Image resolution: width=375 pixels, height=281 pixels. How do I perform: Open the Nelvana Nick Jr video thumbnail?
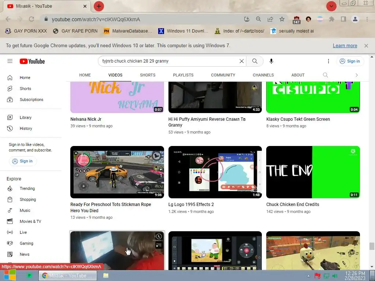point(117,97)
